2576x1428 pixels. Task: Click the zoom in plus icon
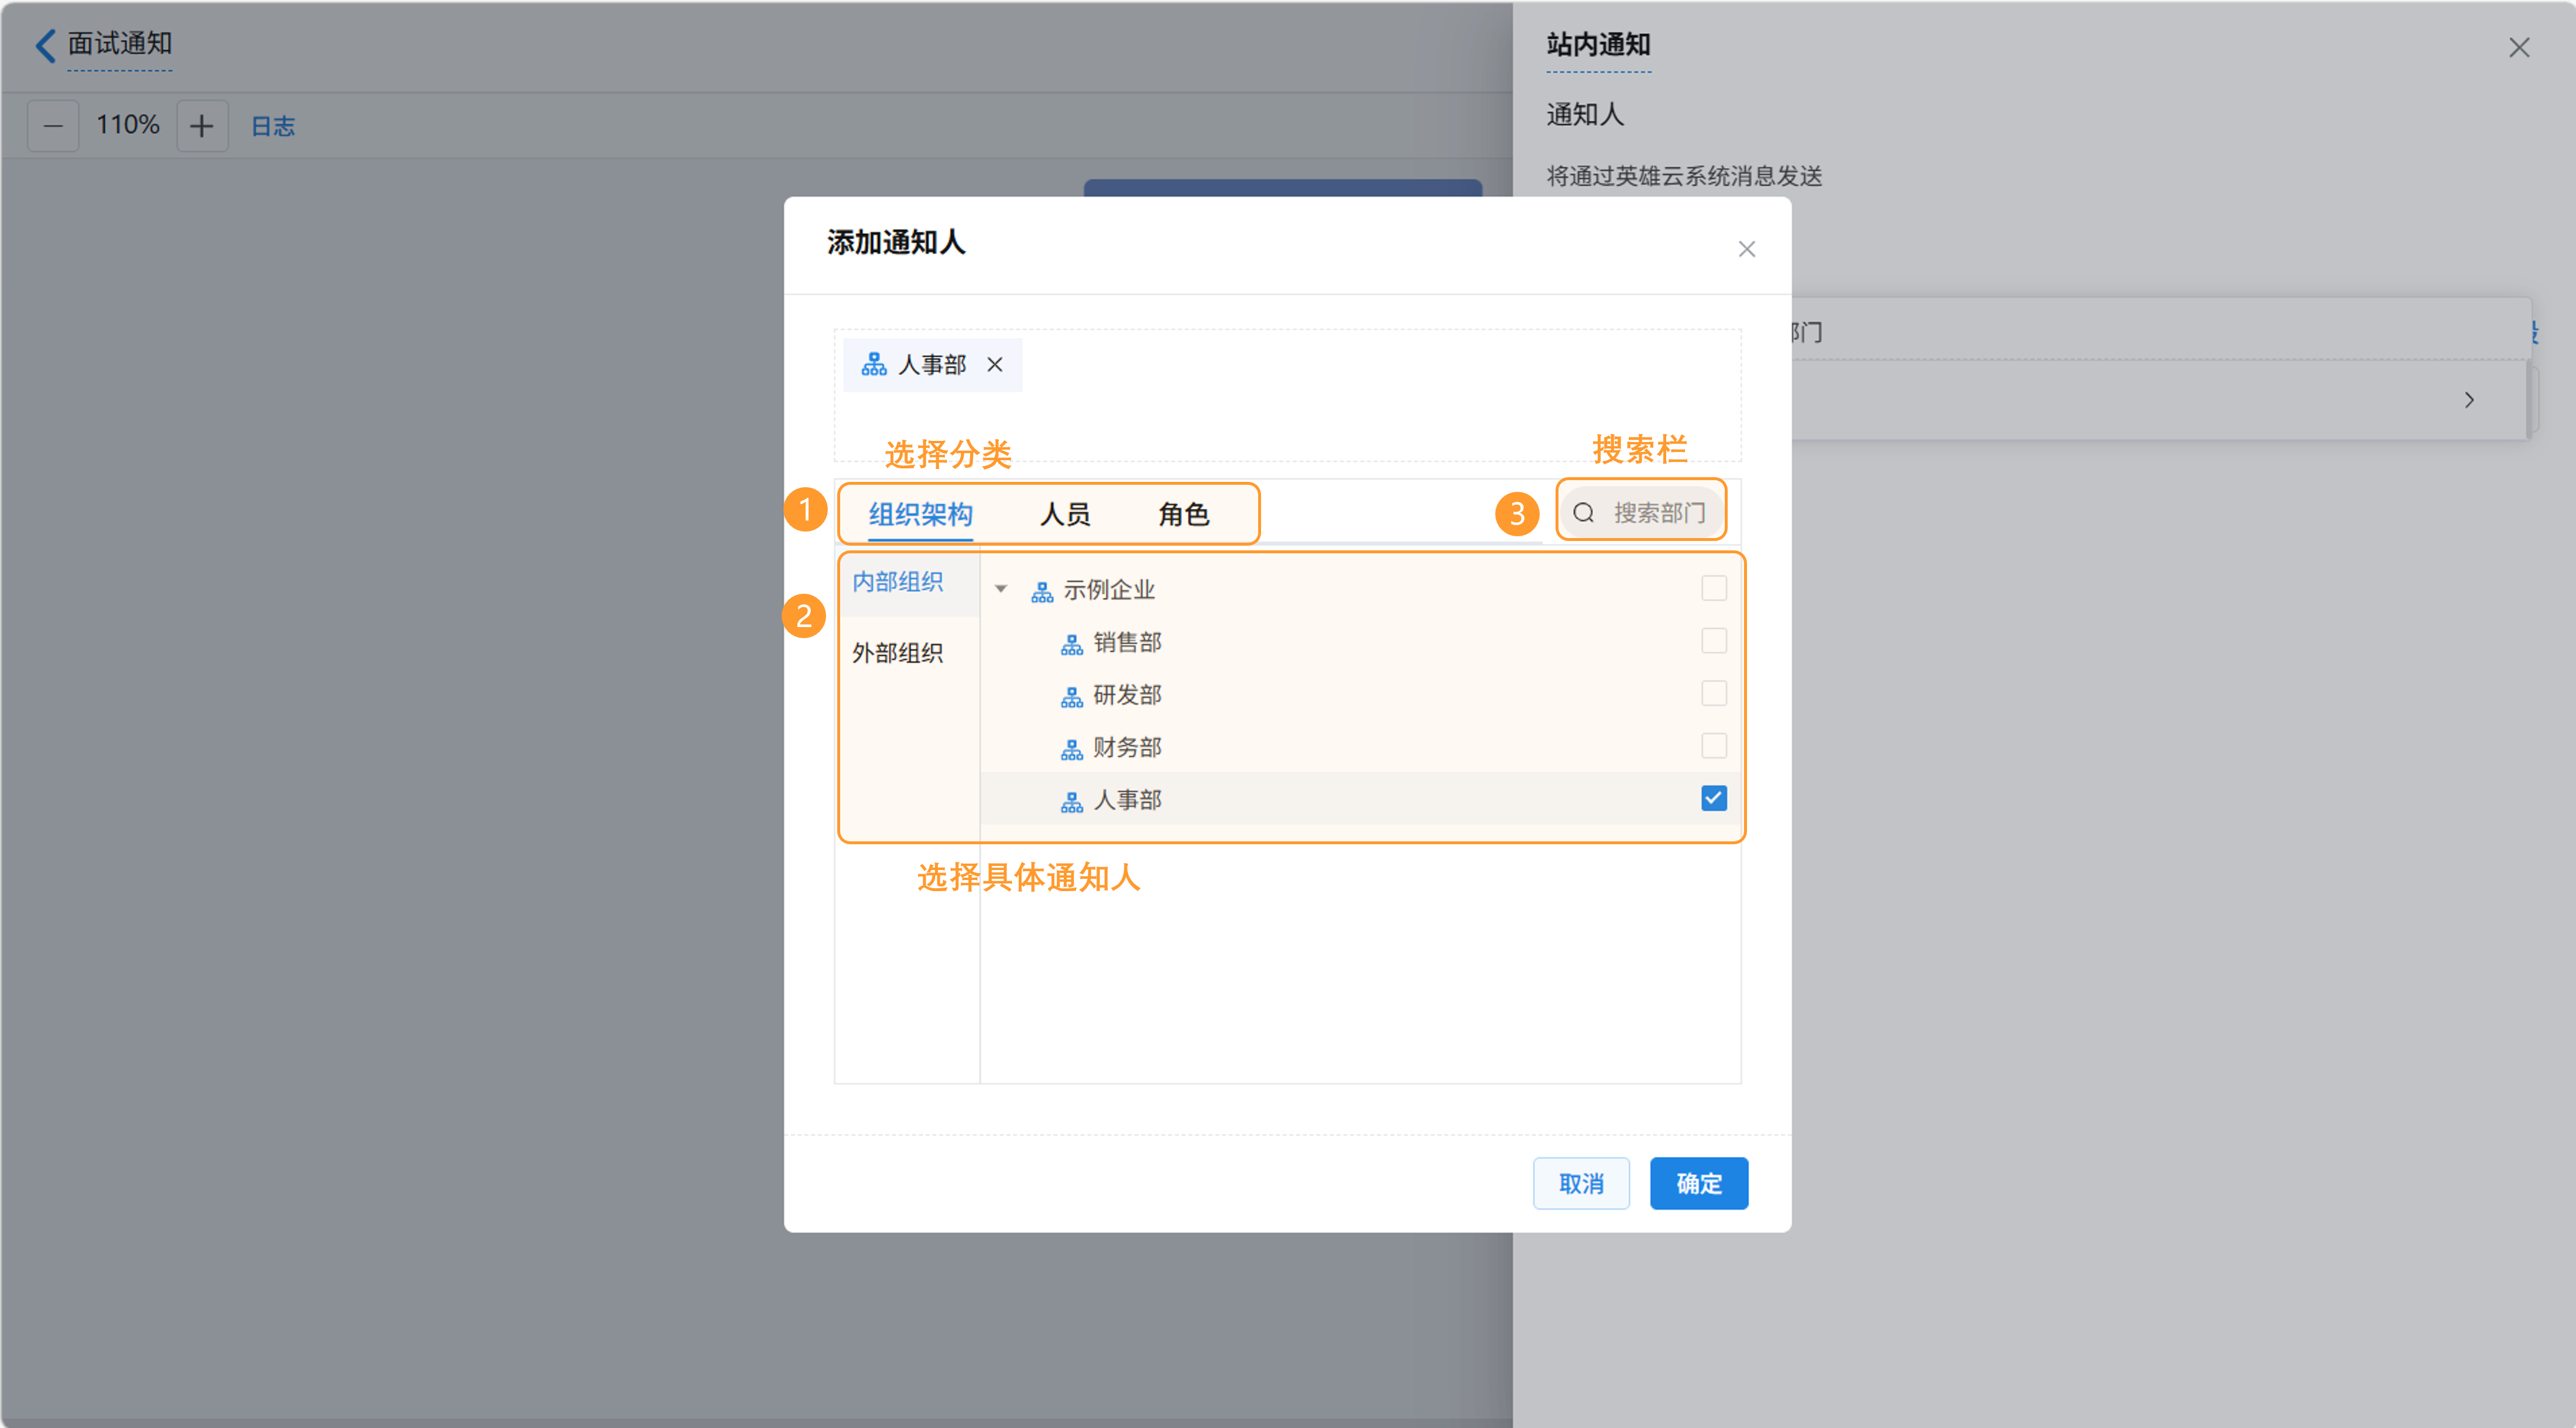(202, 126)
